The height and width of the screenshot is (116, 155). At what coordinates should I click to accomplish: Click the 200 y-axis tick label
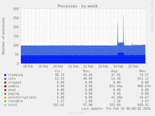pos(16,27)
